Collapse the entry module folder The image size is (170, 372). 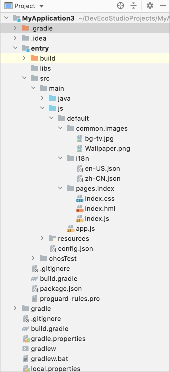click(x=15, y=48)
